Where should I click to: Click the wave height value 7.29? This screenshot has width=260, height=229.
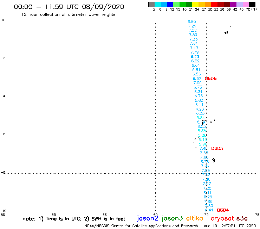[192, 26]
